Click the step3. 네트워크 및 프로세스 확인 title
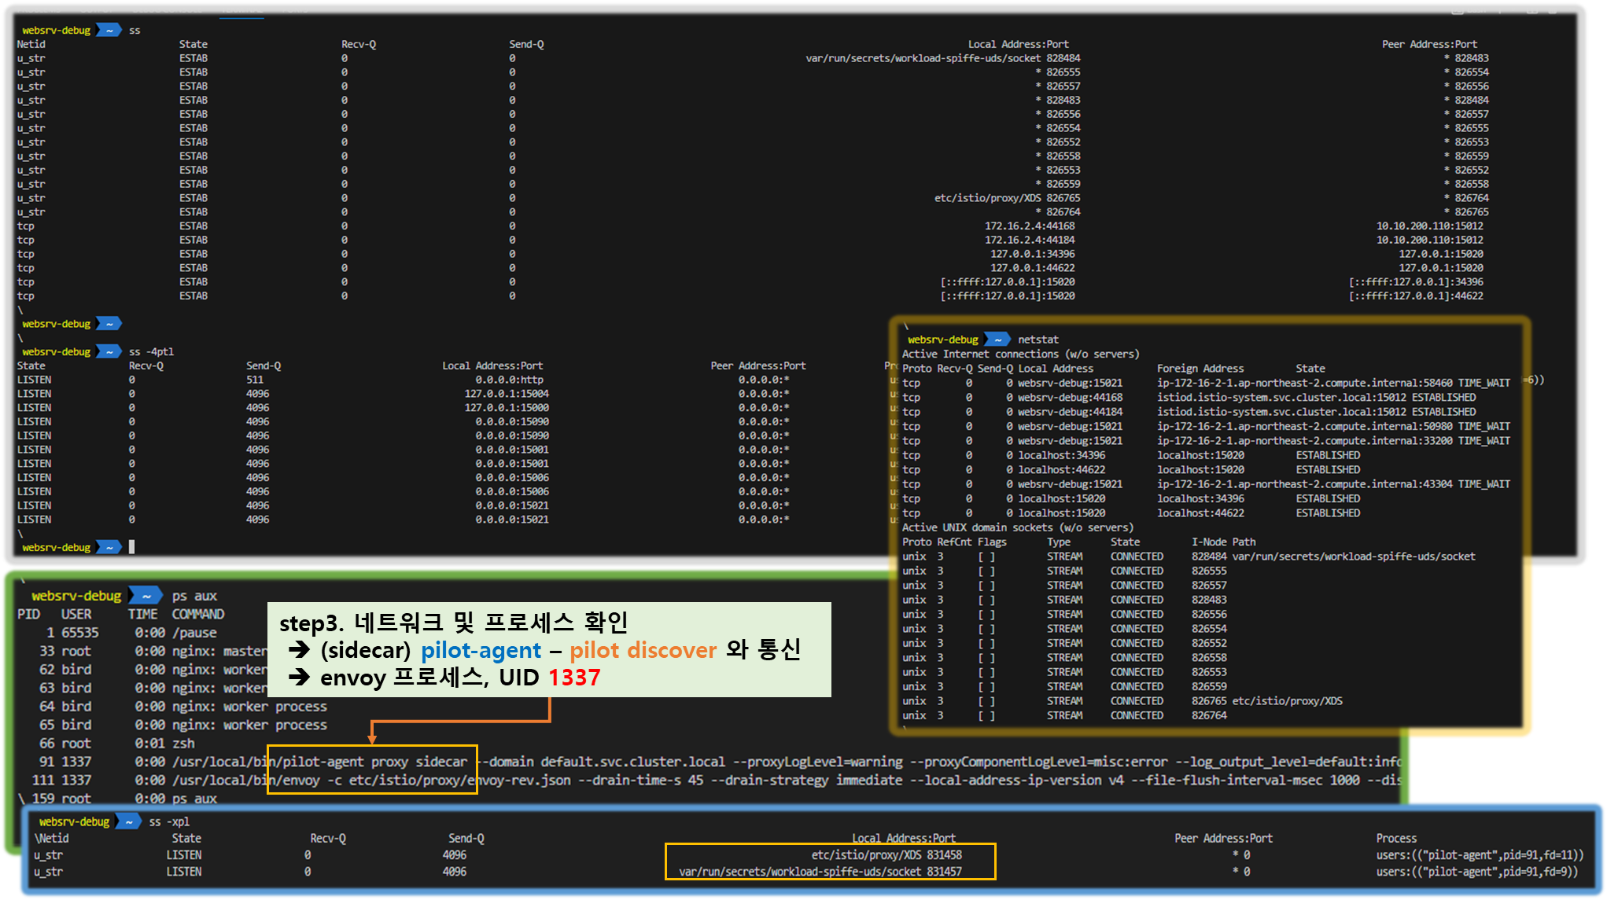This screenshot has height=900, width=1607. 453,623
